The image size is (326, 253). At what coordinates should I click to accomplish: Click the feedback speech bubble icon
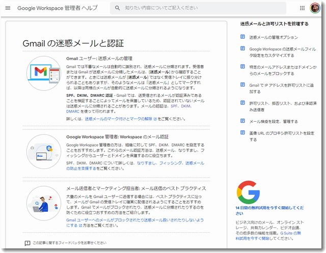(28, 243)
